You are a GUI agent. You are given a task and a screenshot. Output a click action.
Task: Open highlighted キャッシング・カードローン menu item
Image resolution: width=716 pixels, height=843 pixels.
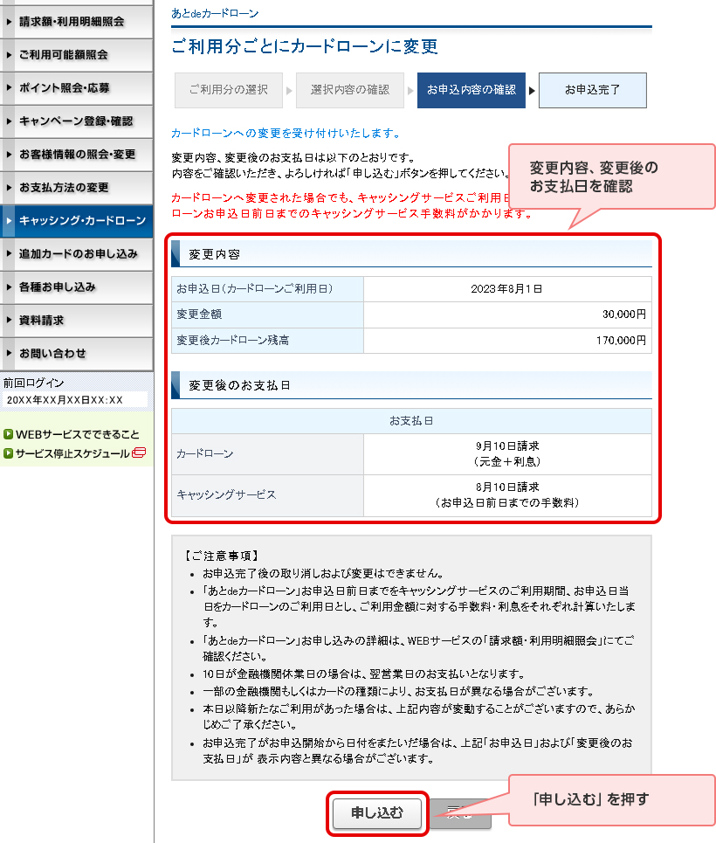[x=82, y=221]
